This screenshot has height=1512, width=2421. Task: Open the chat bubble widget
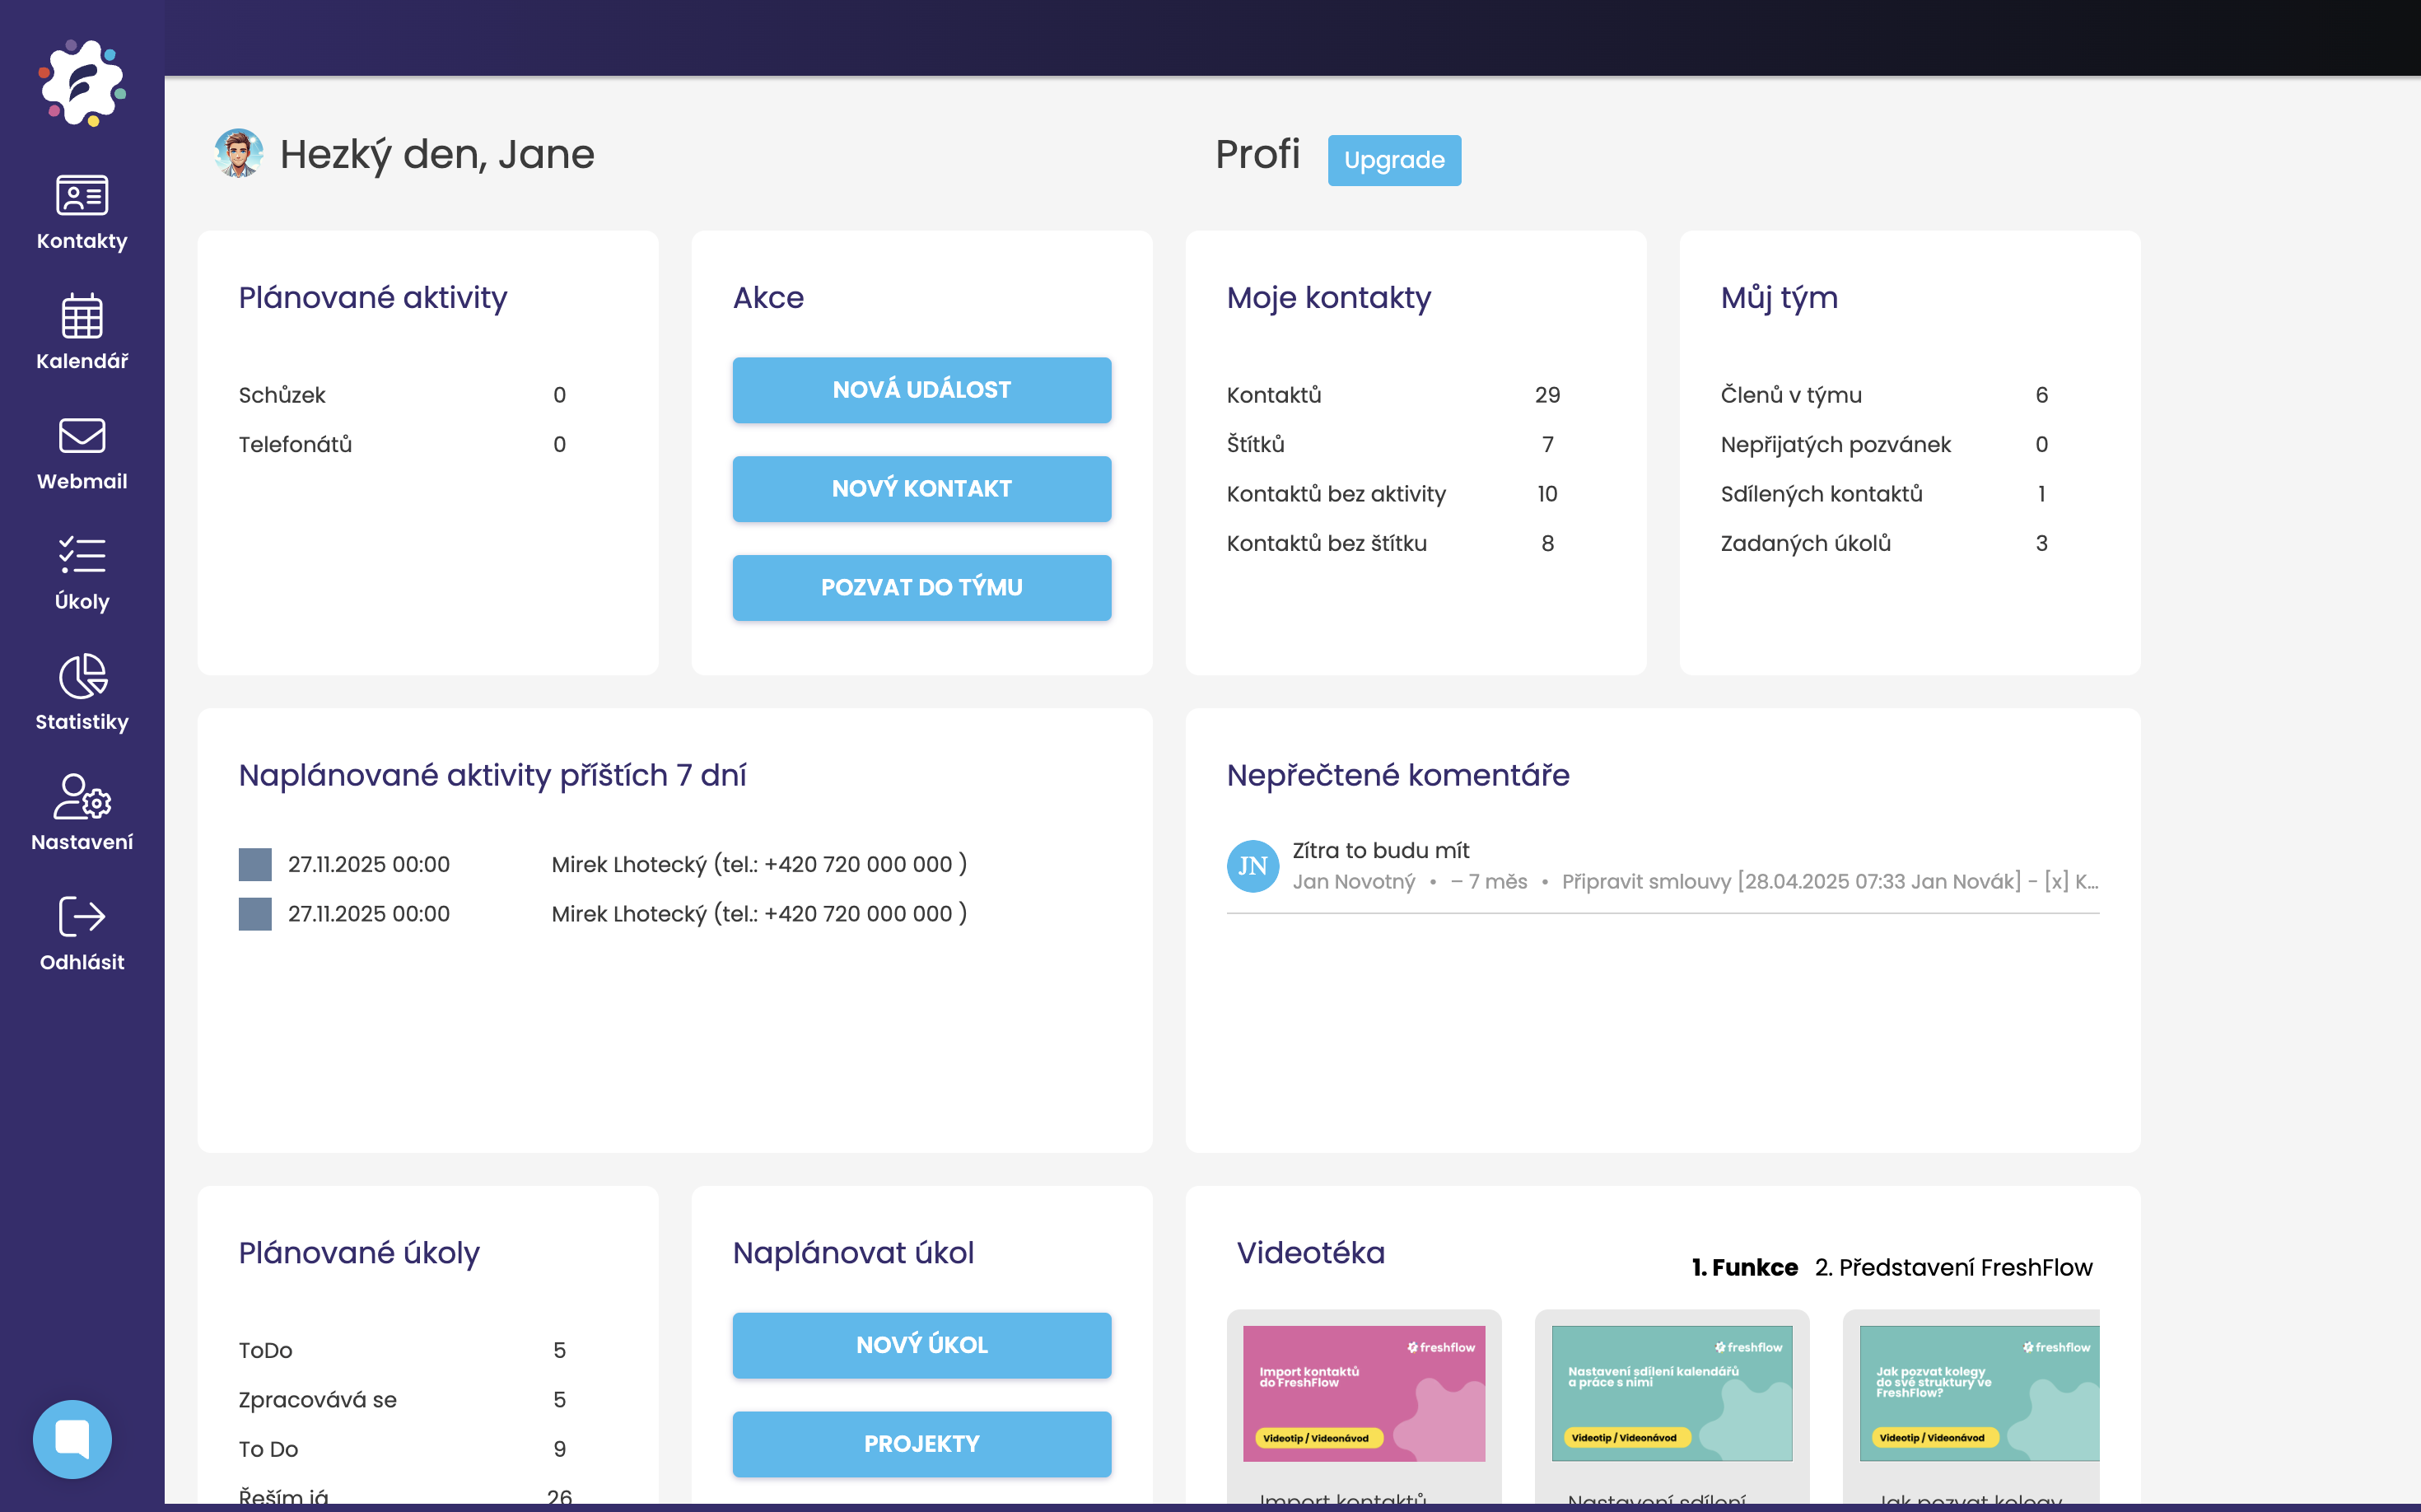pos(72,1439)
